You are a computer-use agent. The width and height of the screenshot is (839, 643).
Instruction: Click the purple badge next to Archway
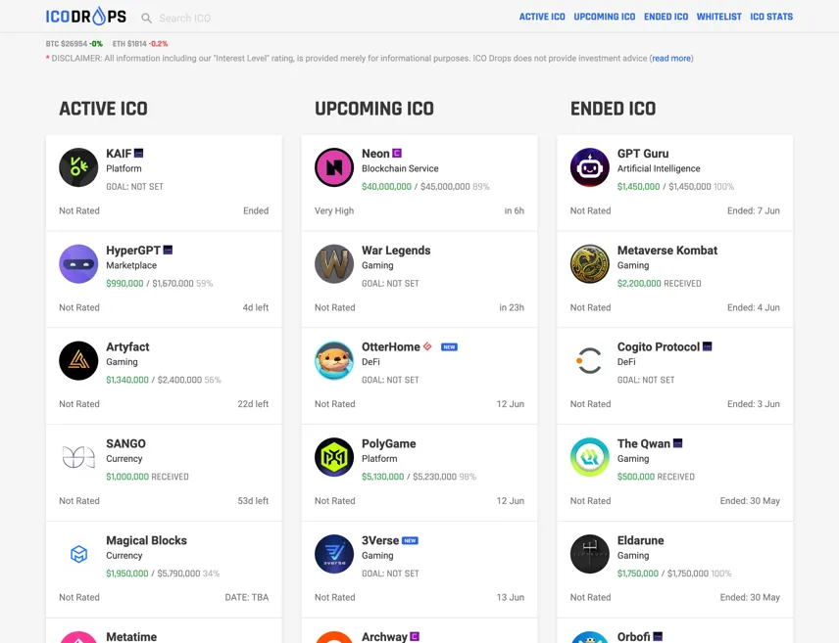pyautogui.click(x=415, y=636)
